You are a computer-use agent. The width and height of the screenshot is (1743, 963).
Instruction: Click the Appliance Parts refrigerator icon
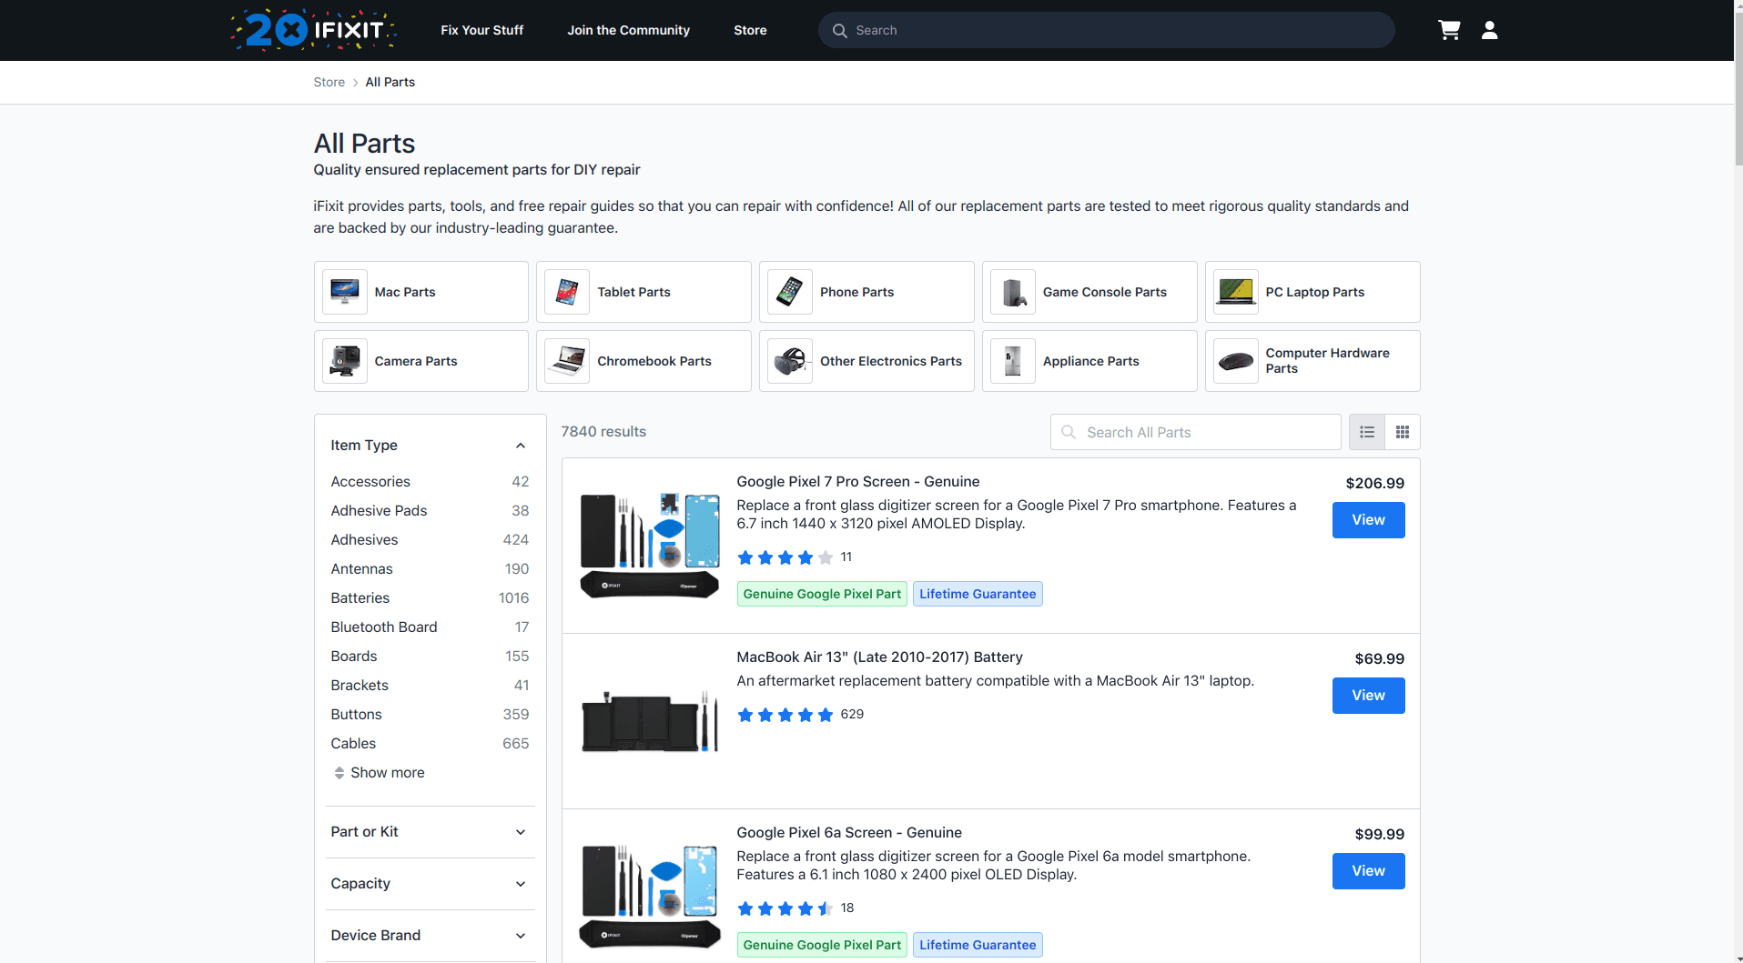point(1013,361)
